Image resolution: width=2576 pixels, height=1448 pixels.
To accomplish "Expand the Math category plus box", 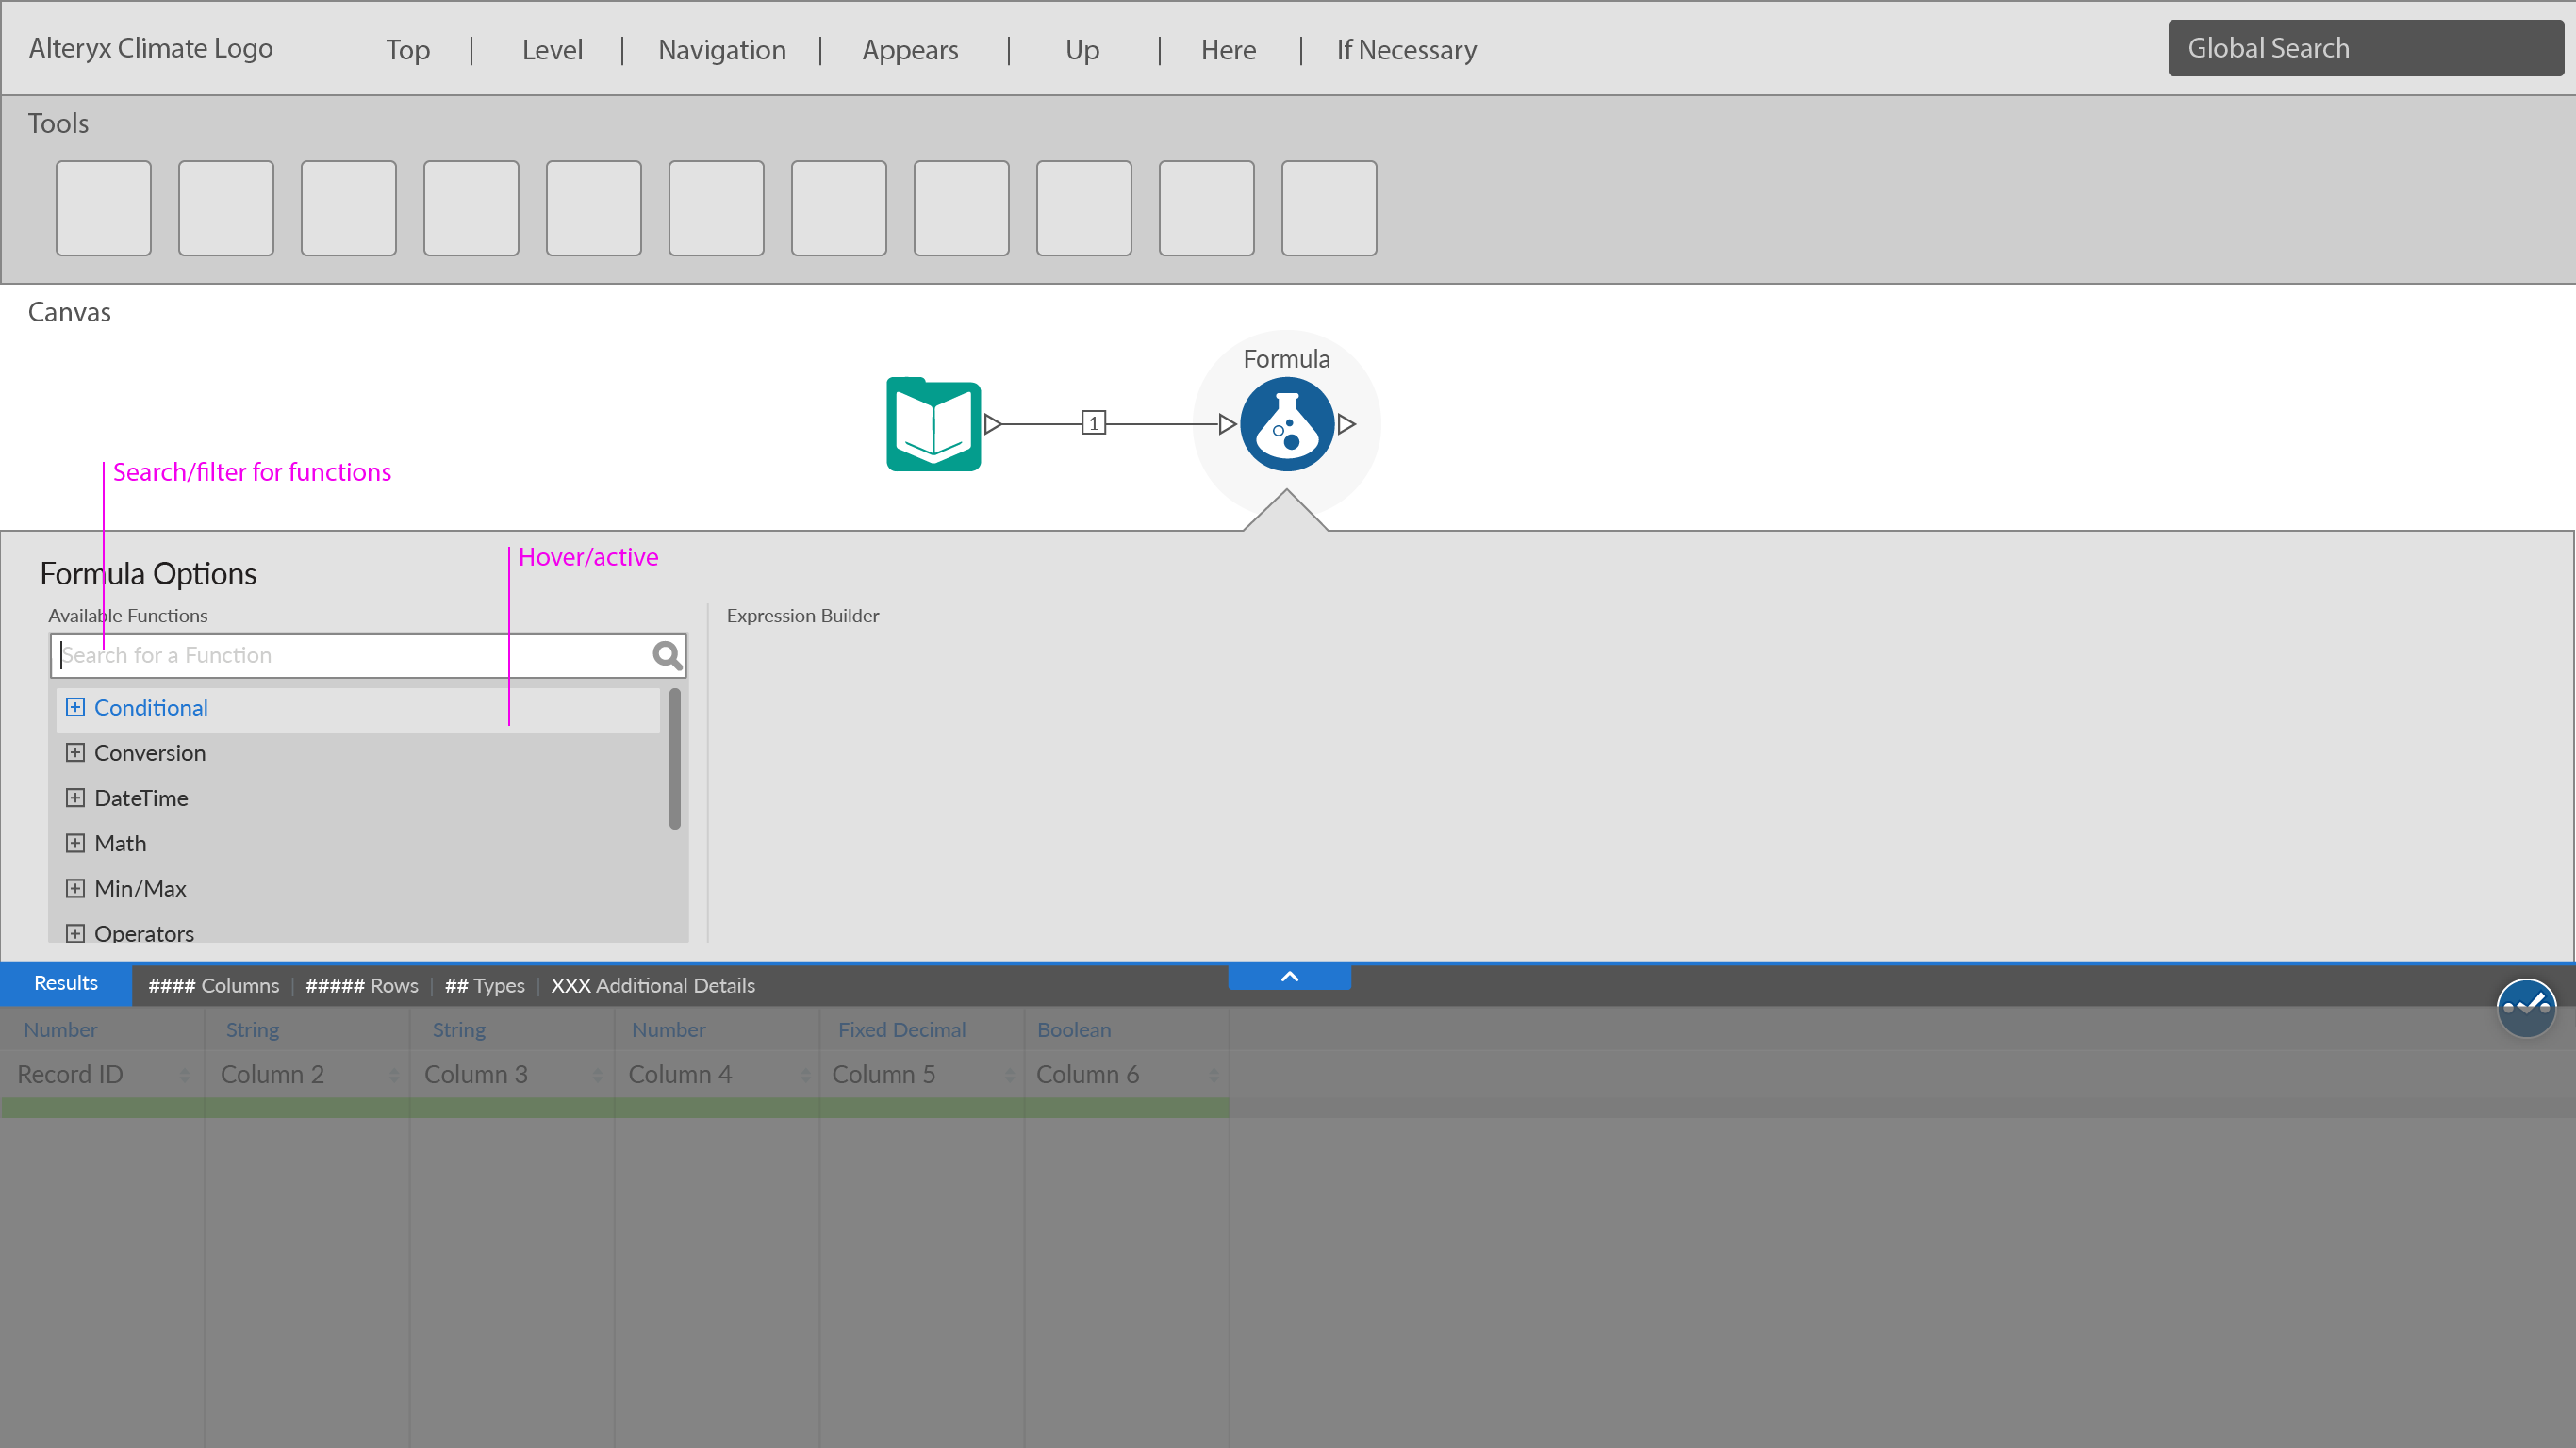I will tap(75, 843).
